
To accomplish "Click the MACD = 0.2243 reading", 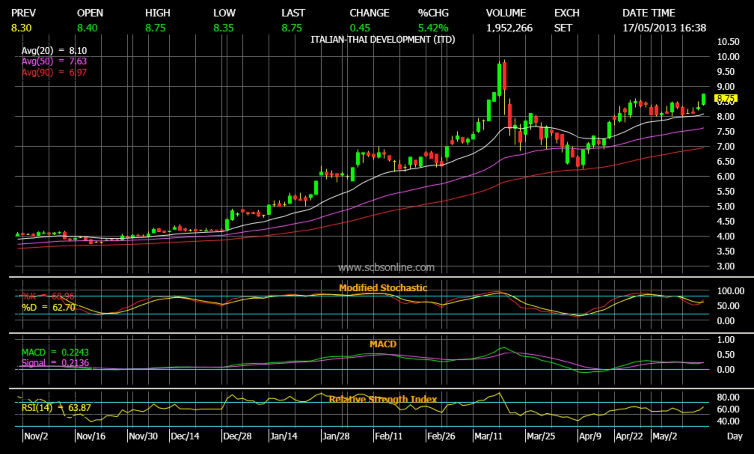I will pyautogui.click(x=55, y=352).
